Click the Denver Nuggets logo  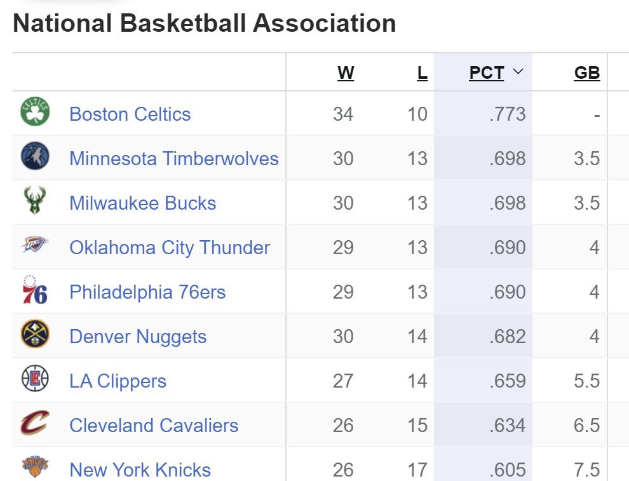[36, 334]
